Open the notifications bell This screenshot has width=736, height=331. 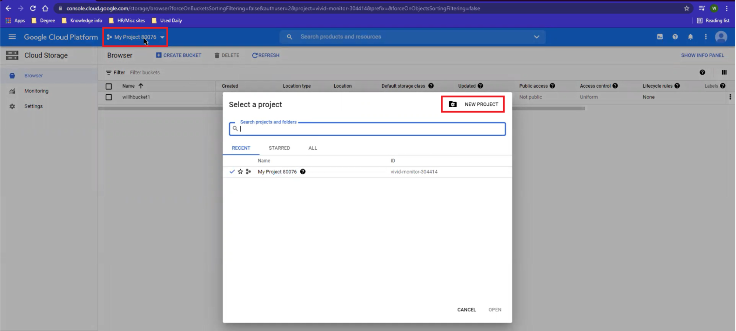coord(690,37)
